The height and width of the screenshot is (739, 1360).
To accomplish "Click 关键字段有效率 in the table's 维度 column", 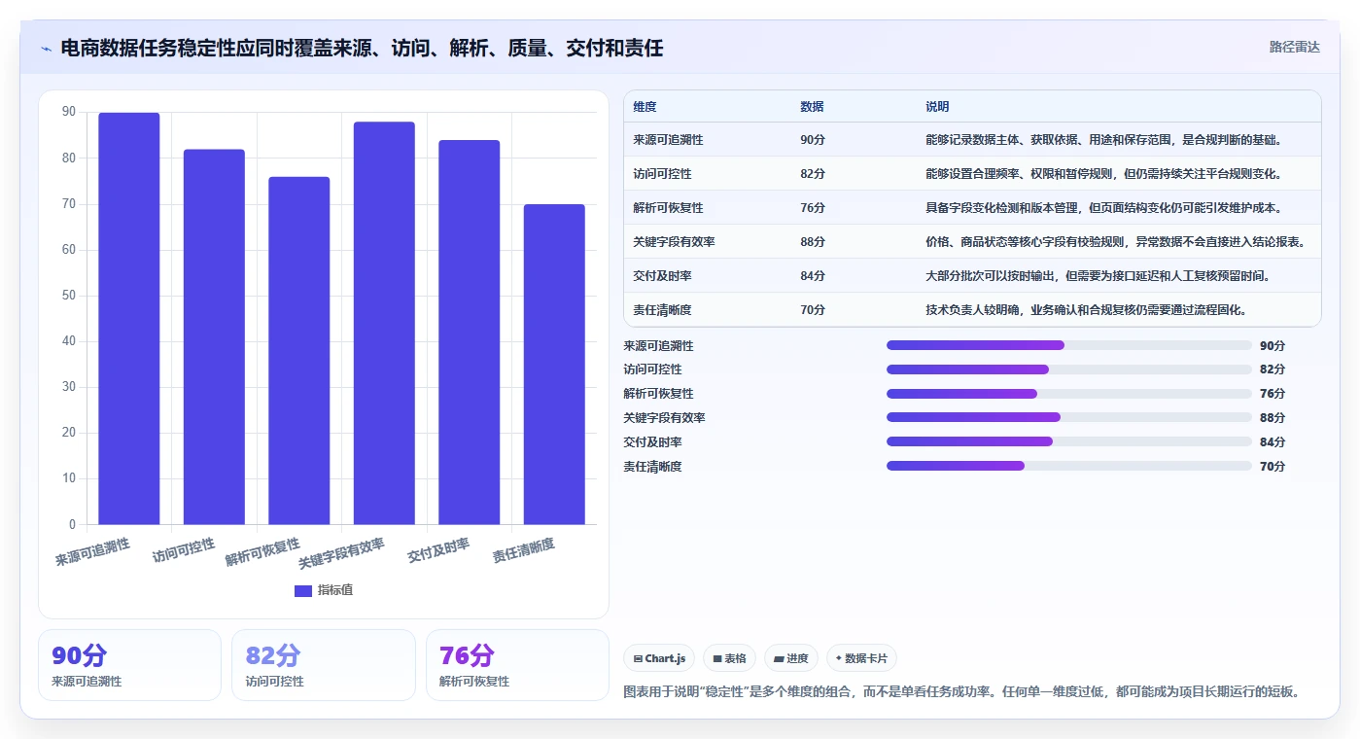I will 674,242.
